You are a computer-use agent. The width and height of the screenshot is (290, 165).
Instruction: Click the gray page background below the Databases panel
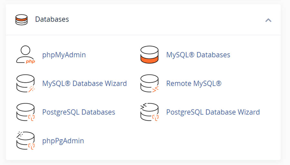click(x=145, y=163)
